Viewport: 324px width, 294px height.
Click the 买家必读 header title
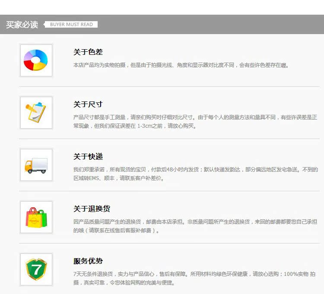[x=22, y=25]
